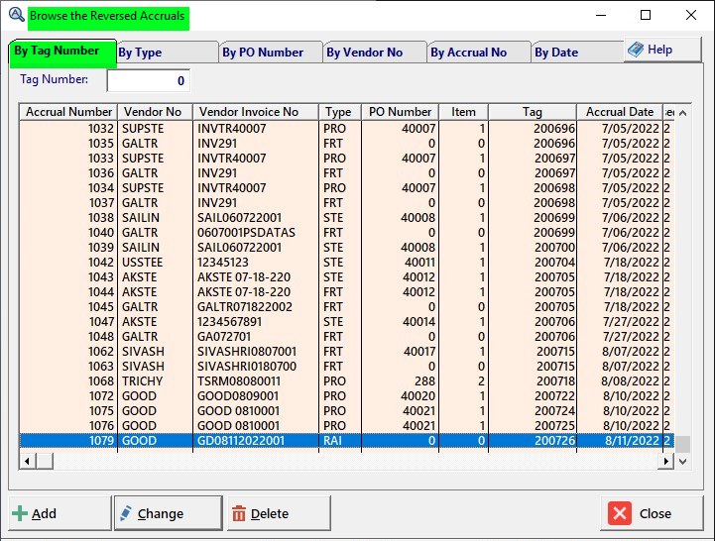
Task: Click the Item column header
Action: [x=463, y=112]
